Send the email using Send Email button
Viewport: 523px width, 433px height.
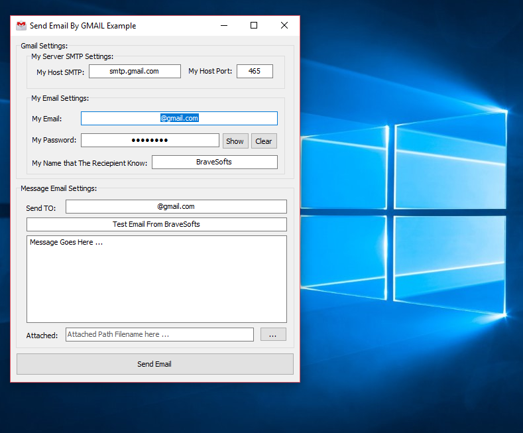click(155, 364)
